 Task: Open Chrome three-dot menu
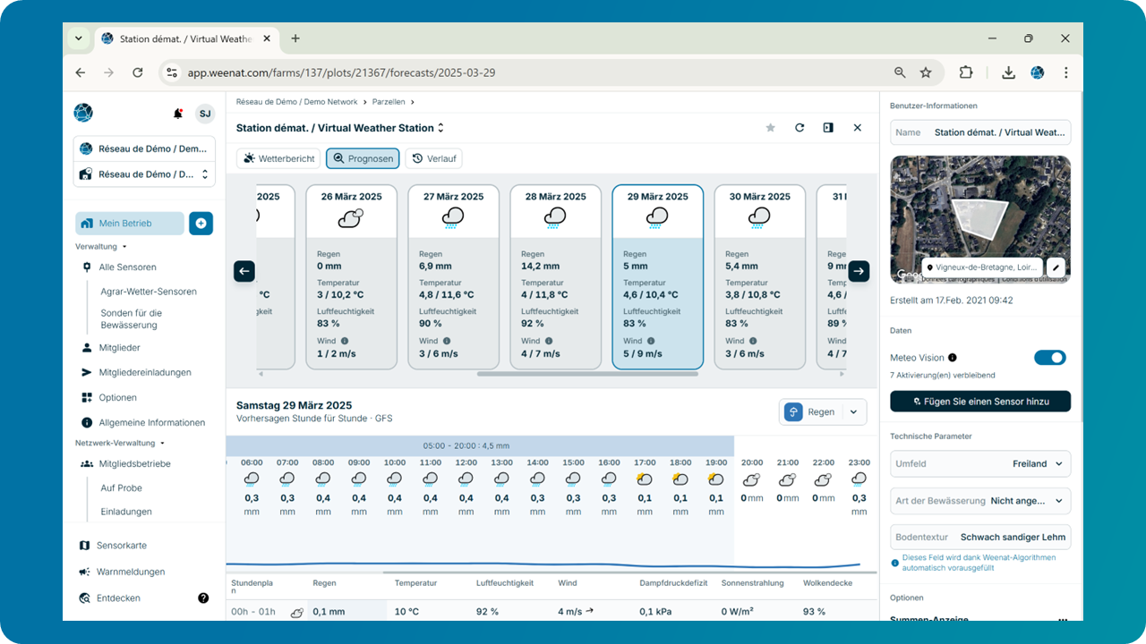(x=1065, y=72)
